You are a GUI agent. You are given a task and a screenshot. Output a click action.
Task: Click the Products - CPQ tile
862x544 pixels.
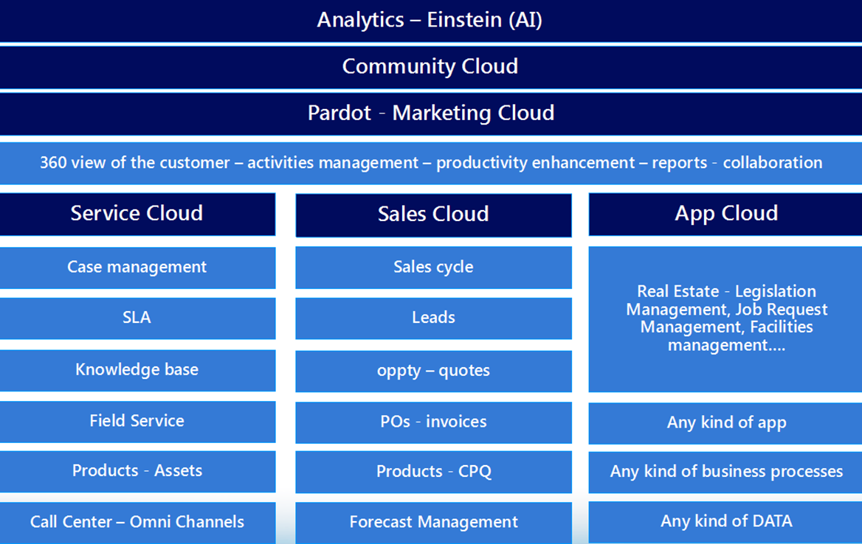(x=433, y=472)
